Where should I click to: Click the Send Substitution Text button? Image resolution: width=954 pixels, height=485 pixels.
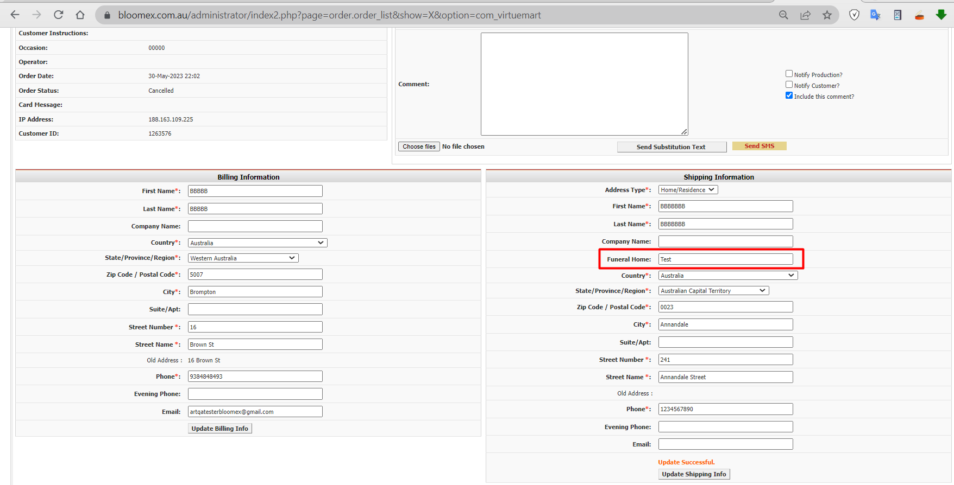[671, 147]
